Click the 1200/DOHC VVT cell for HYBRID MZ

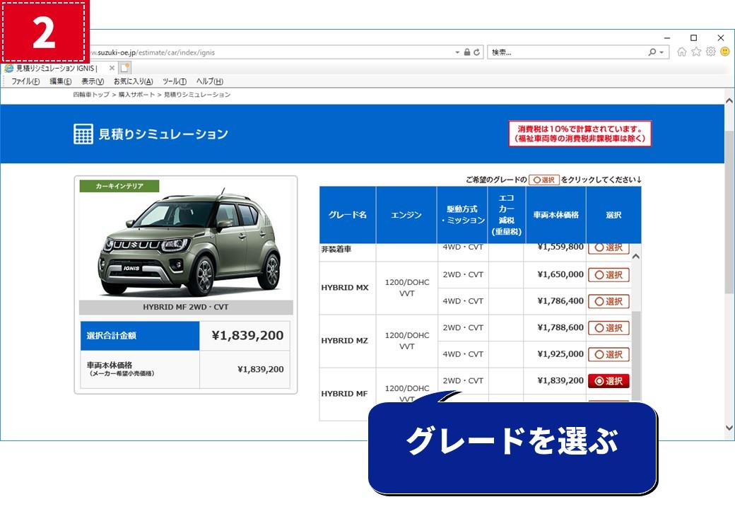(407, 341)
